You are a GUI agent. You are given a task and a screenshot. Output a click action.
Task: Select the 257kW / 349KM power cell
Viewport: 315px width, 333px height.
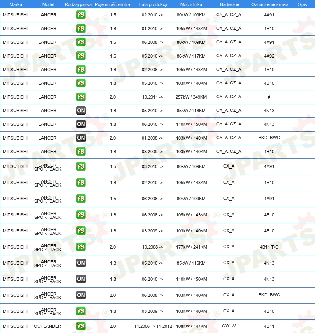click(191, 97)
